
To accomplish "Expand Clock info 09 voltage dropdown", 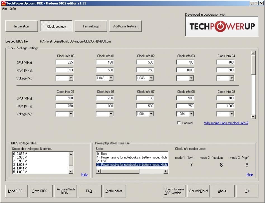I will pyautogui.click(x=232, y=114).
